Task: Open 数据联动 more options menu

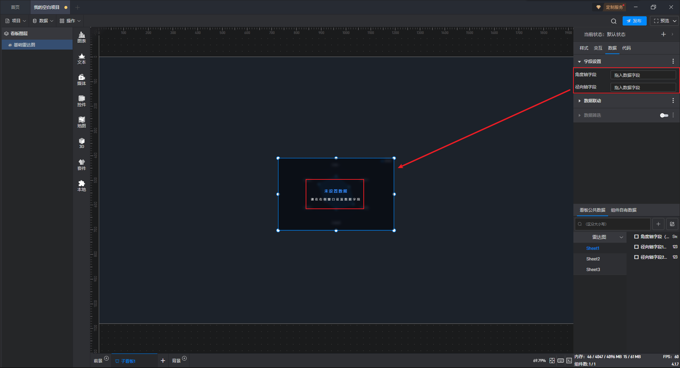Action: pyautogui.click(x=673, y=101)
